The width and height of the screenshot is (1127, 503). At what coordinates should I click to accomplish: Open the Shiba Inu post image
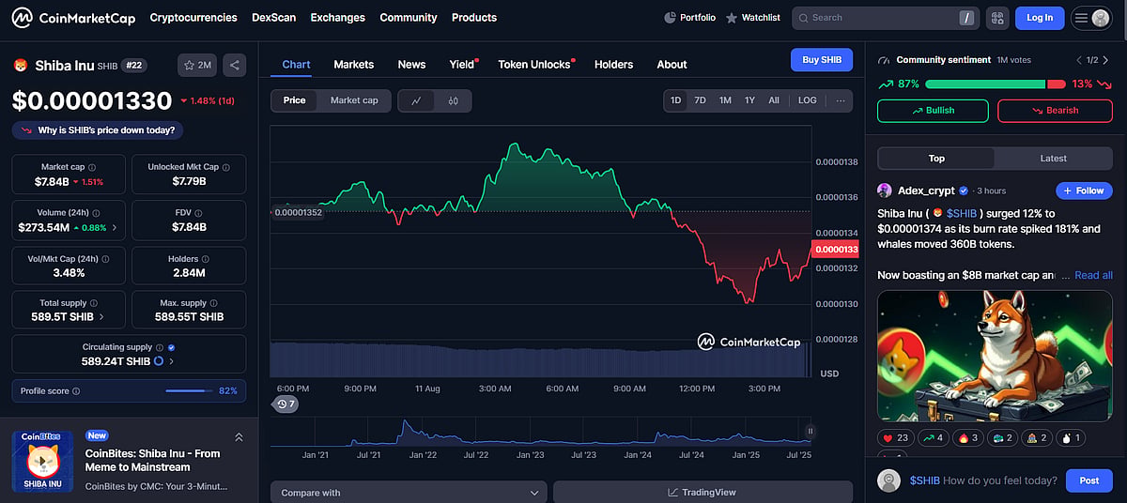pos(995,356)
